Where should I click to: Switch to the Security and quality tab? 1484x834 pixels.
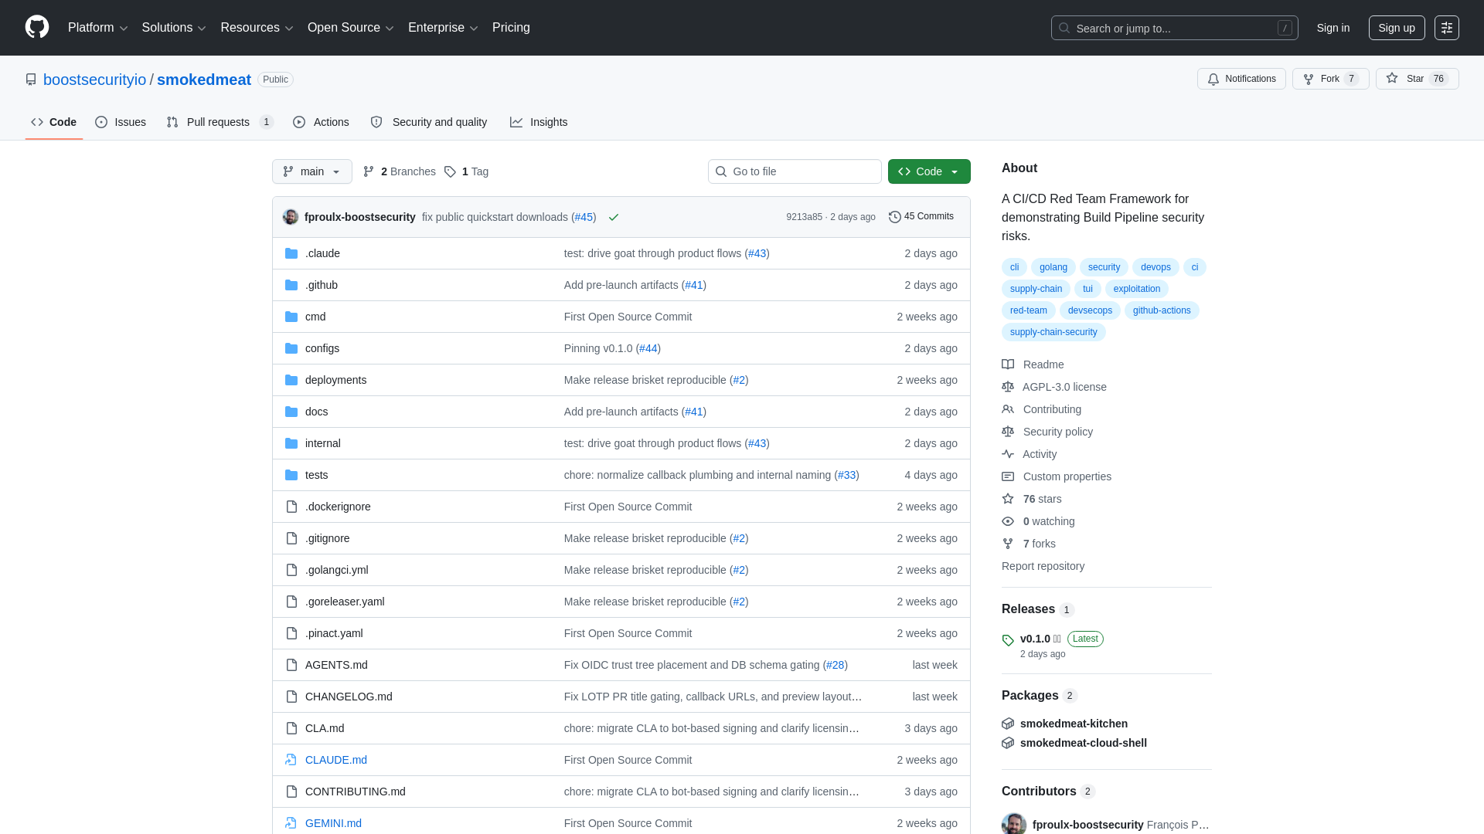point(429,122)
